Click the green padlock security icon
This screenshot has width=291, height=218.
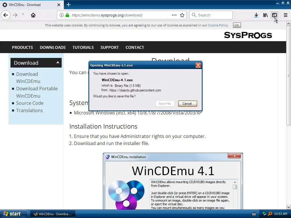[67, 15]
